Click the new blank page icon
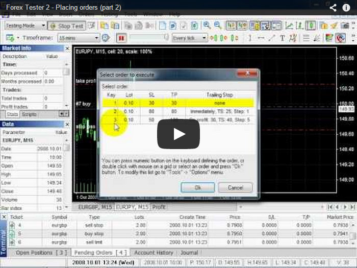The width and height of the screenshot is (357, 268). point(162,26)
